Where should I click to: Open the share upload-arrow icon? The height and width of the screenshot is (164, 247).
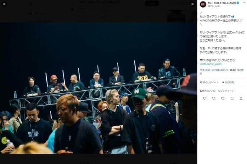click(x=241, y=98)
